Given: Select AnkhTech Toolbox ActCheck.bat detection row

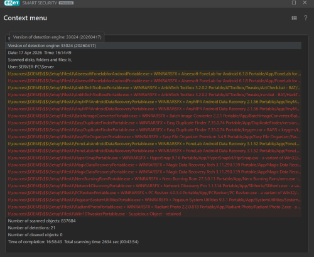Looking at the screenshot, I should pos(153,88).
